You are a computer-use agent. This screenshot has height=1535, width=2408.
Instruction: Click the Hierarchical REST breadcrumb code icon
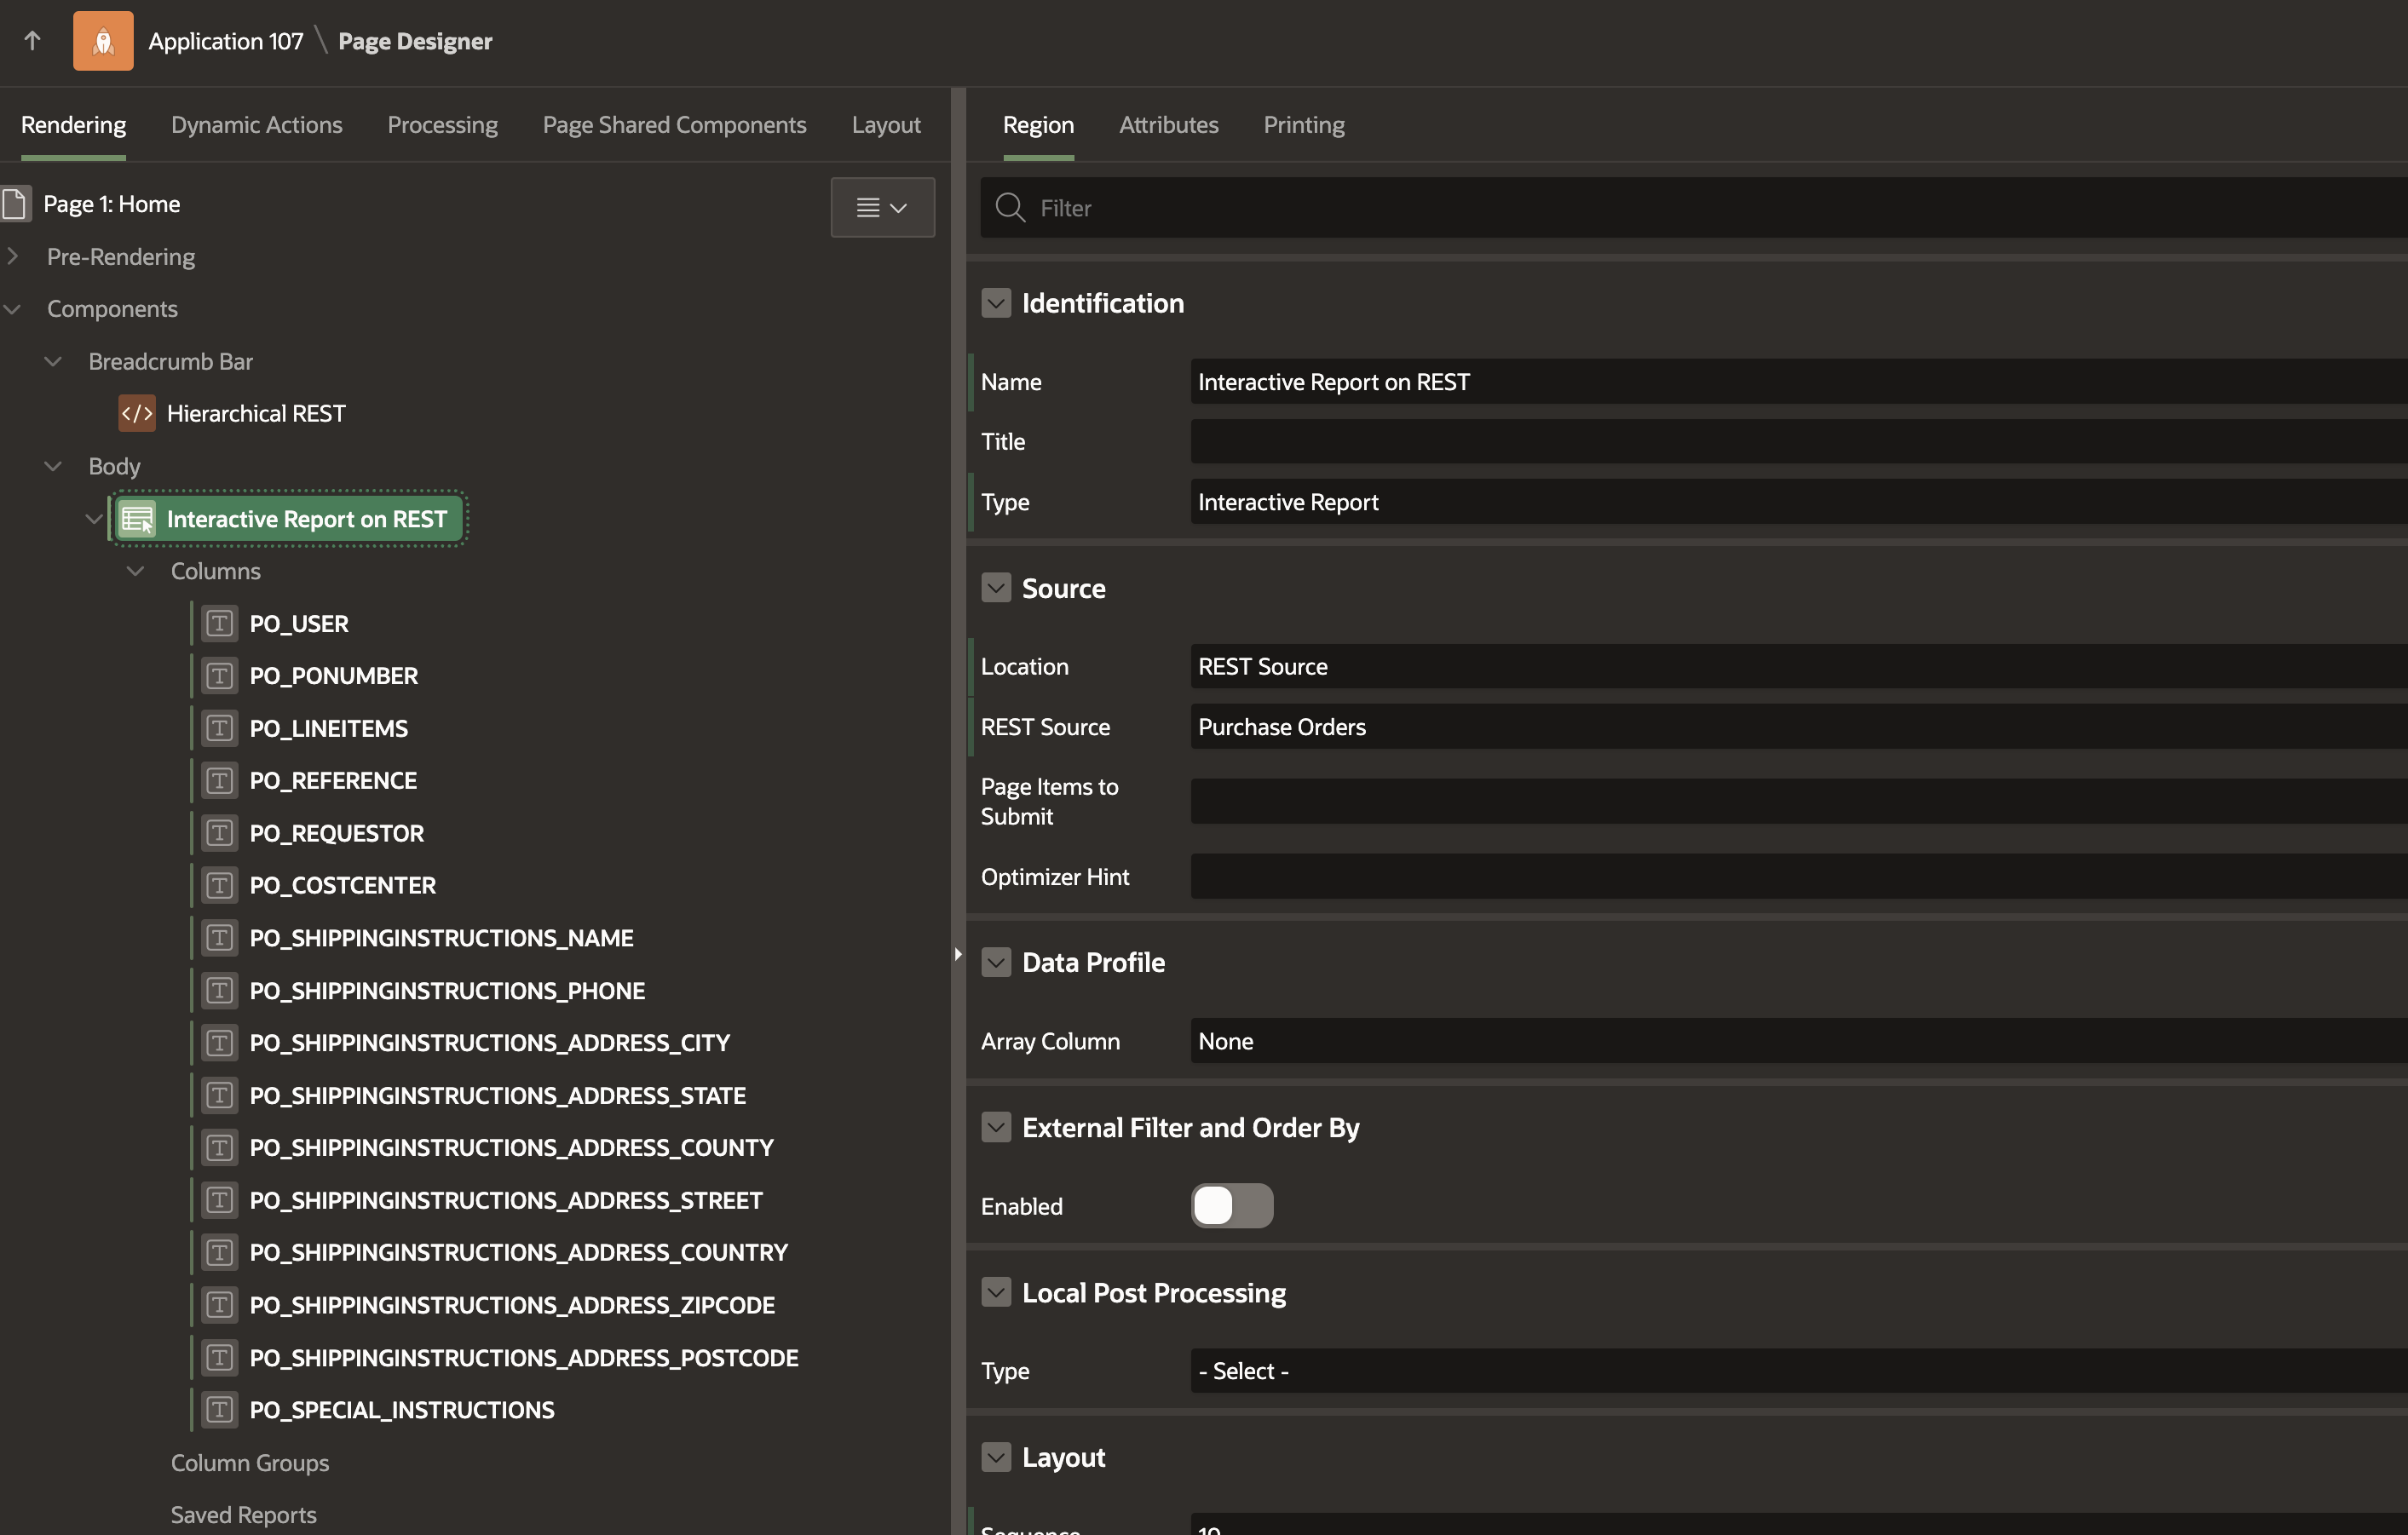(137, 413)
